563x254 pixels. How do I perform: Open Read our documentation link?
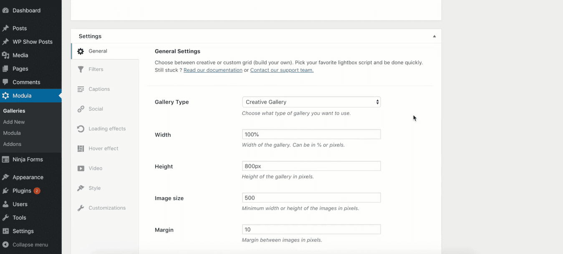click(x=213, y=70)
